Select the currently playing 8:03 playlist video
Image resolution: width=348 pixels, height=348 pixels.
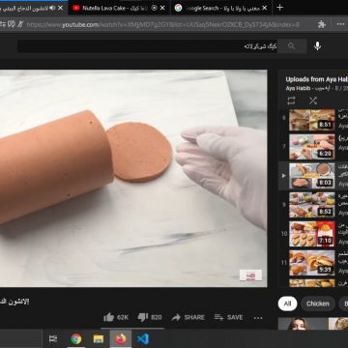click(x=311, y=176)
